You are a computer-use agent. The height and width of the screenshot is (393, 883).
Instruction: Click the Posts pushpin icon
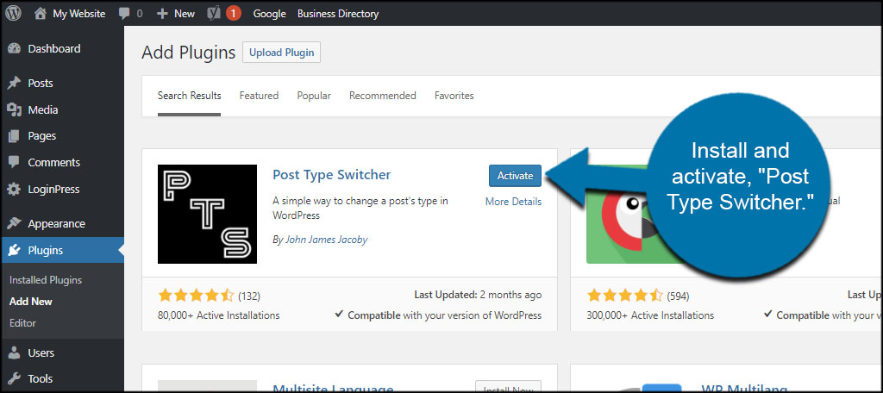[14, 84]
